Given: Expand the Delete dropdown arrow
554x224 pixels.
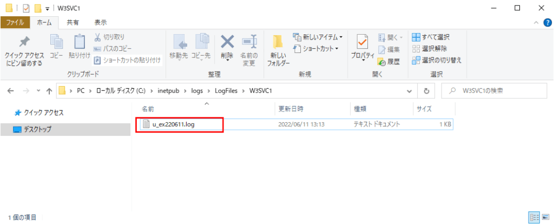Looking at the screenshot, I should pyautogui.click(x=227, y=61).
